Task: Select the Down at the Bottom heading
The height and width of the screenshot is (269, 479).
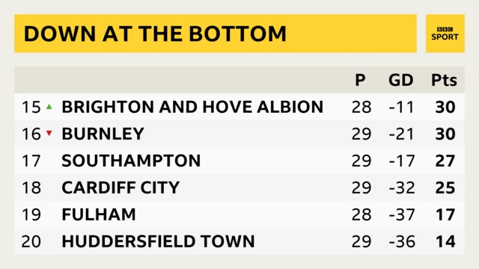Action: click(155, 34)
